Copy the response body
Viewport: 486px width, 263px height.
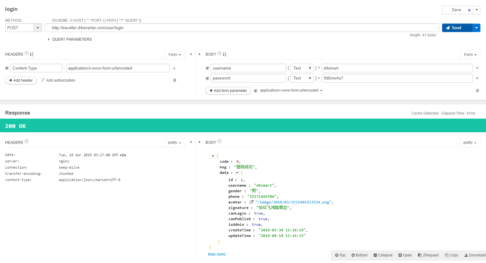[x=452, y=255]
